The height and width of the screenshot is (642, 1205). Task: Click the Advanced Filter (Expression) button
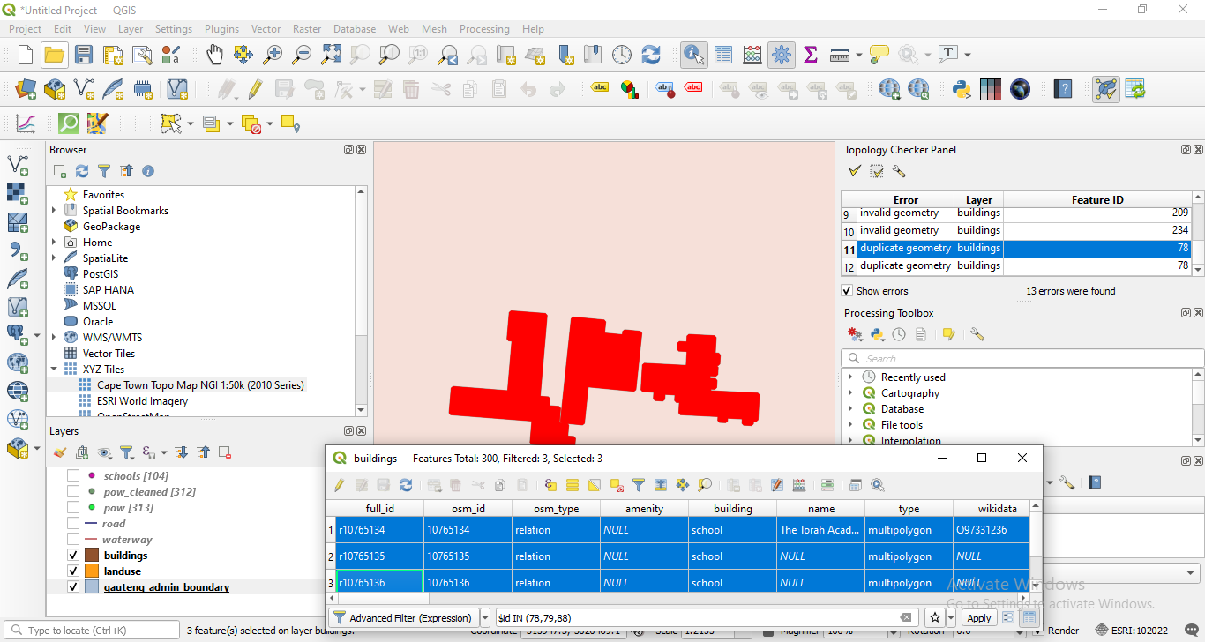tap(403, 618)
